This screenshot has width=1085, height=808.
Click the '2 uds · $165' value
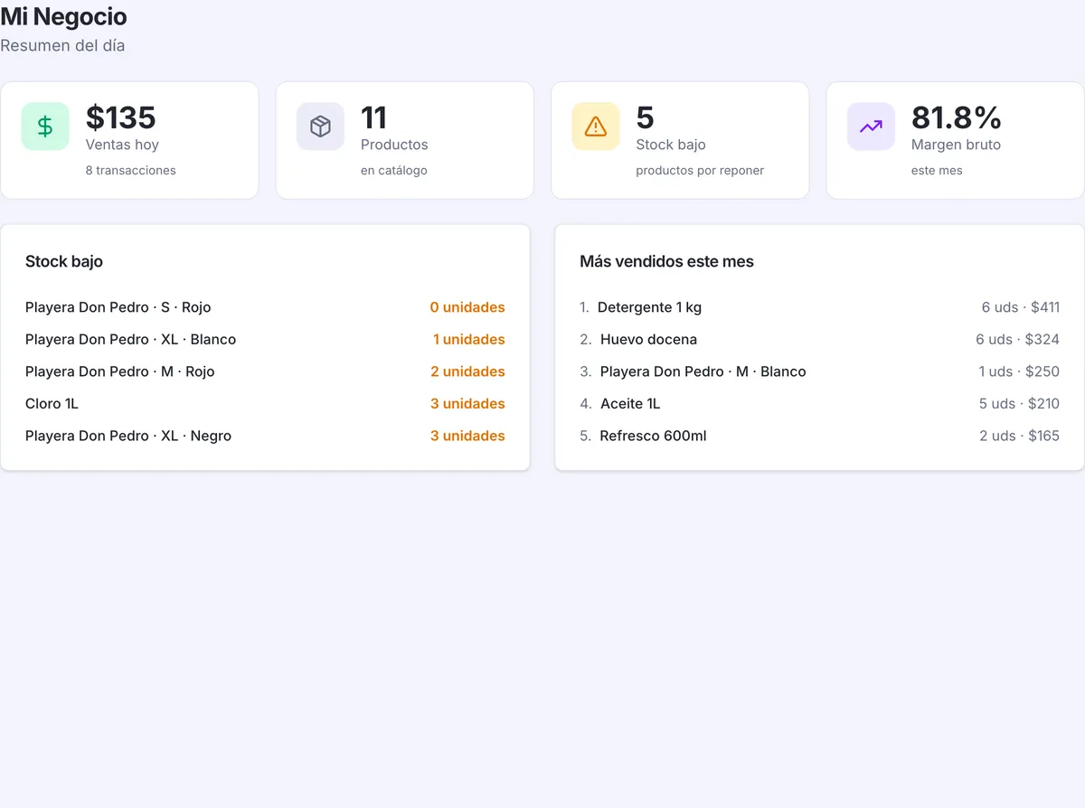tap(1019, 436)
